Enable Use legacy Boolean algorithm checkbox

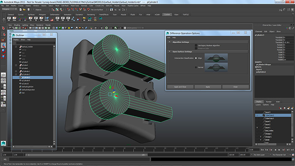point(196,46)
